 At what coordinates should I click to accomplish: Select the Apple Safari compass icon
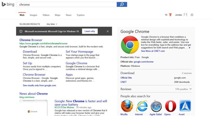[x=156, y=106]
